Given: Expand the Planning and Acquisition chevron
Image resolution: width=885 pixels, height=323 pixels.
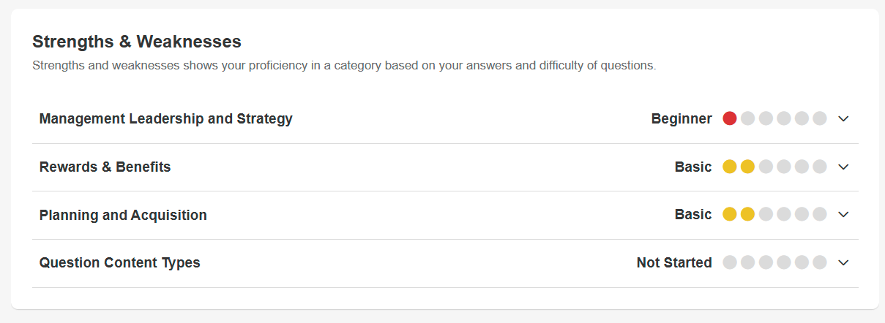Looking at the screenshot, I should click(x=843, y=214).
